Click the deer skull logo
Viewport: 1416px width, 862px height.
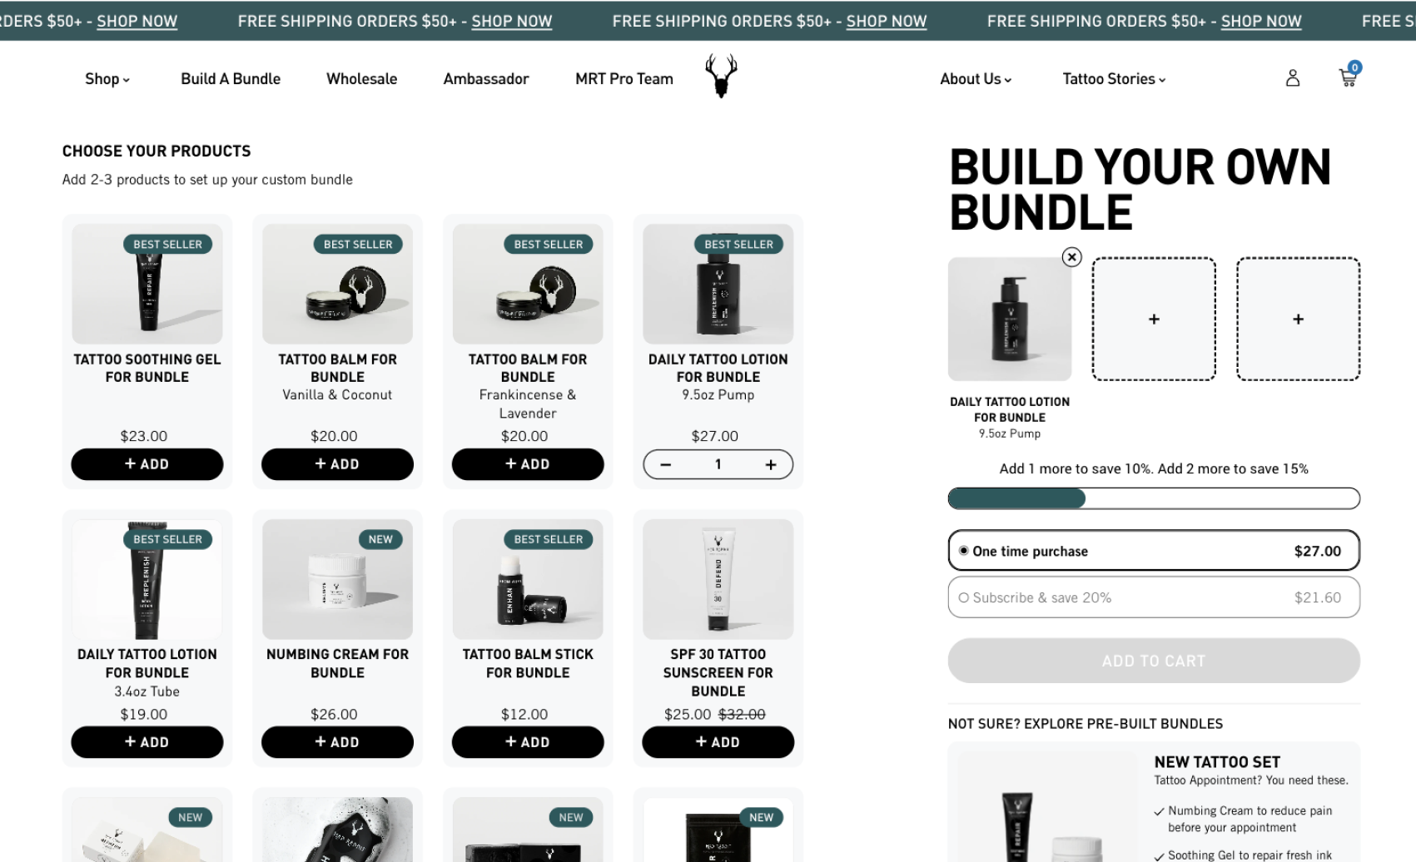[x=721, y=76]
